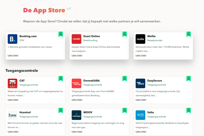Click the App badge on CAT card

pyautogui.click(x=61, y=79)
